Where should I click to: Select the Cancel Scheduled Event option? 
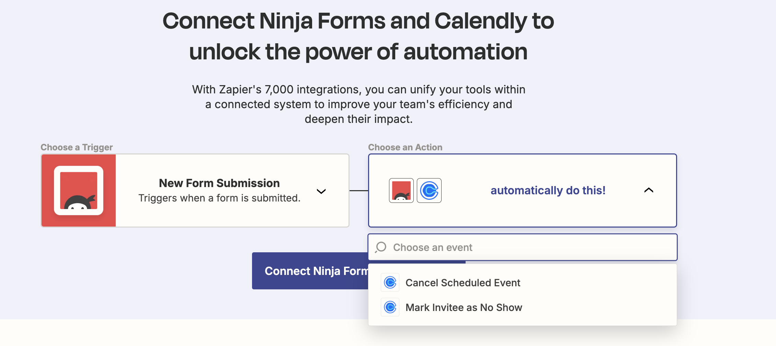coord(463,282)
